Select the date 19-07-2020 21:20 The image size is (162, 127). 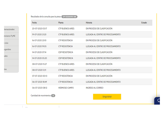pyautogui.click(x=39, y=35)
